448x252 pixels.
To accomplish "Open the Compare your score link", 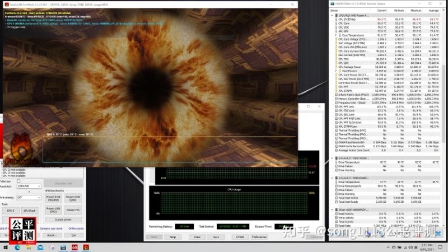I will [x=51, y=228].
